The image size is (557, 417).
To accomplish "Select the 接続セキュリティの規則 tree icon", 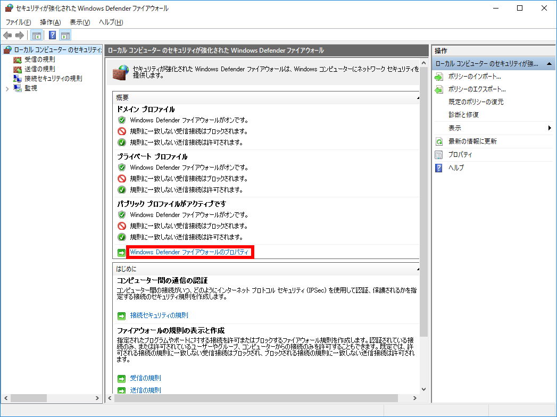I will pyautogui.click(x=18, y=79).
